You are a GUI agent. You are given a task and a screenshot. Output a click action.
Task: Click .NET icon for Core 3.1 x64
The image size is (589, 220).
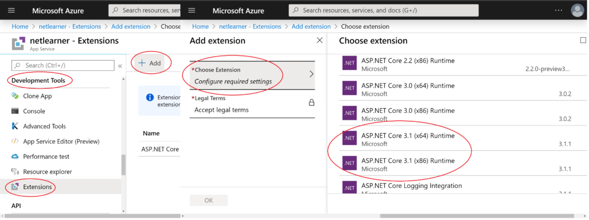[349, 137]
